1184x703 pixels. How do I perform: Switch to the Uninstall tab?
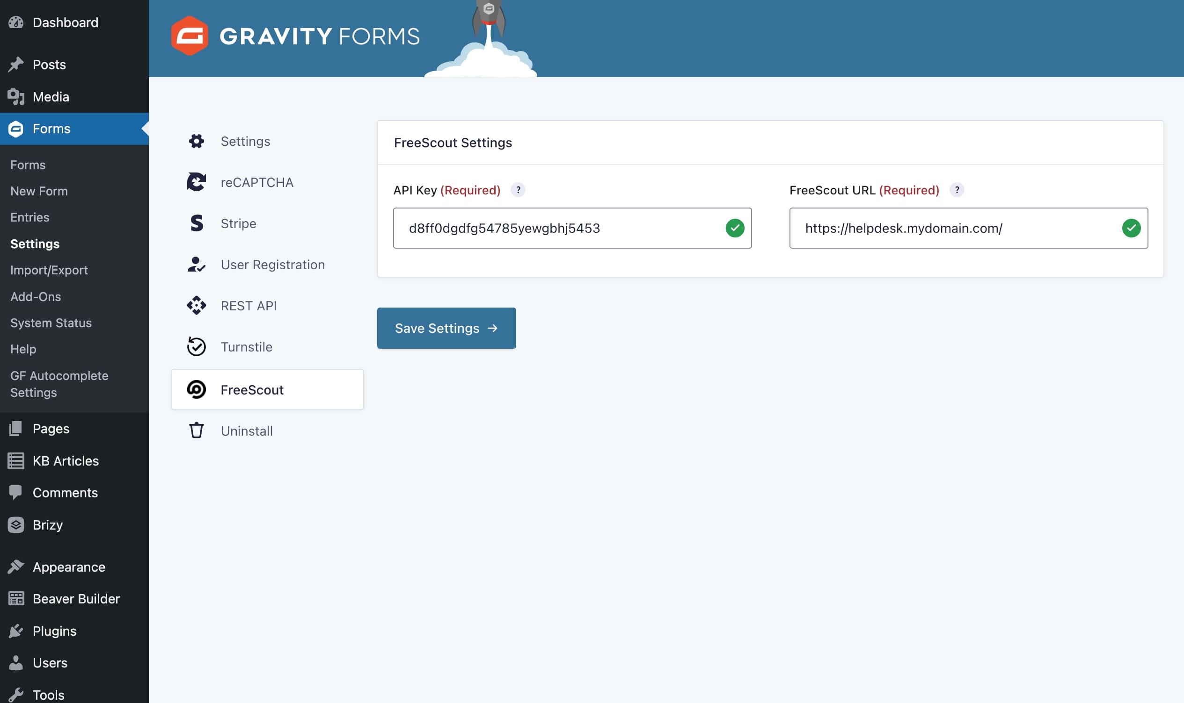[x=267, y=430]
